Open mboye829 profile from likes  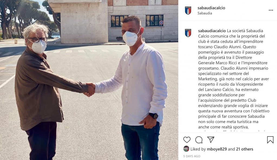click(217, 149)
